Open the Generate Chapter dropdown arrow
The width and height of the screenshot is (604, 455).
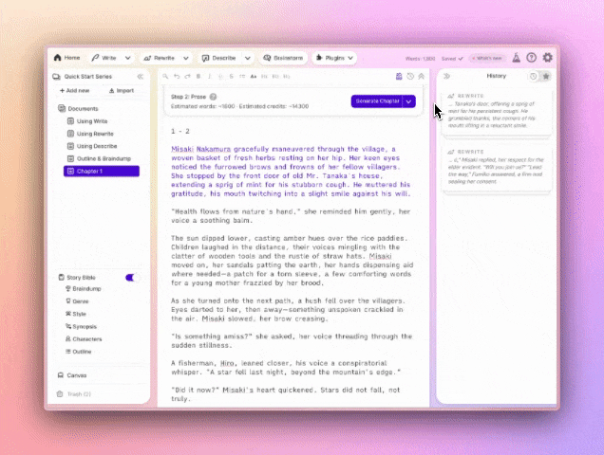click(408, 100)
